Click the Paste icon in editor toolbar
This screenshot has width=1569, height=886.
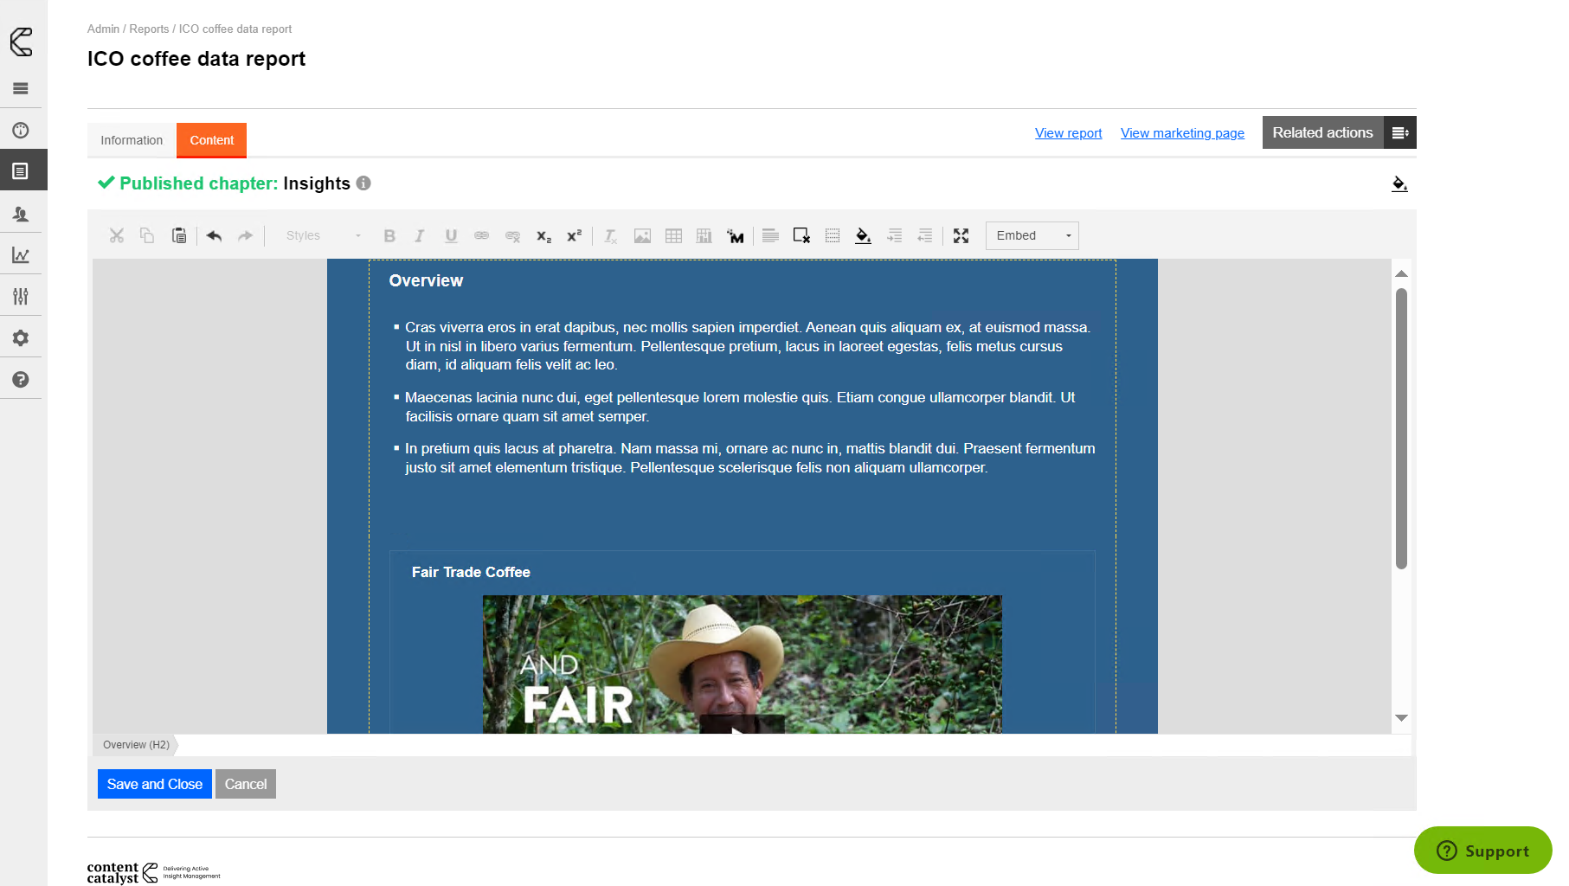179,235
